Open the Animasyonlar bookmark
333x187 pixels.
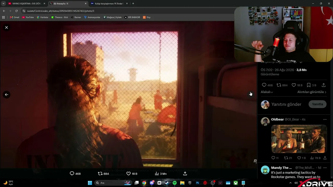pyautogui.click(x=92, y=17)
